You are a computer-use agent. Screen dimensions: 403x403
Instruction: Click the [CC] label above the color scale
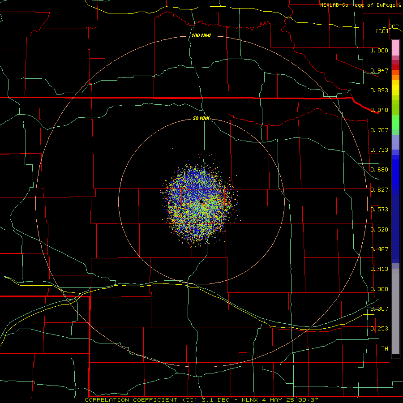[382, 31]
